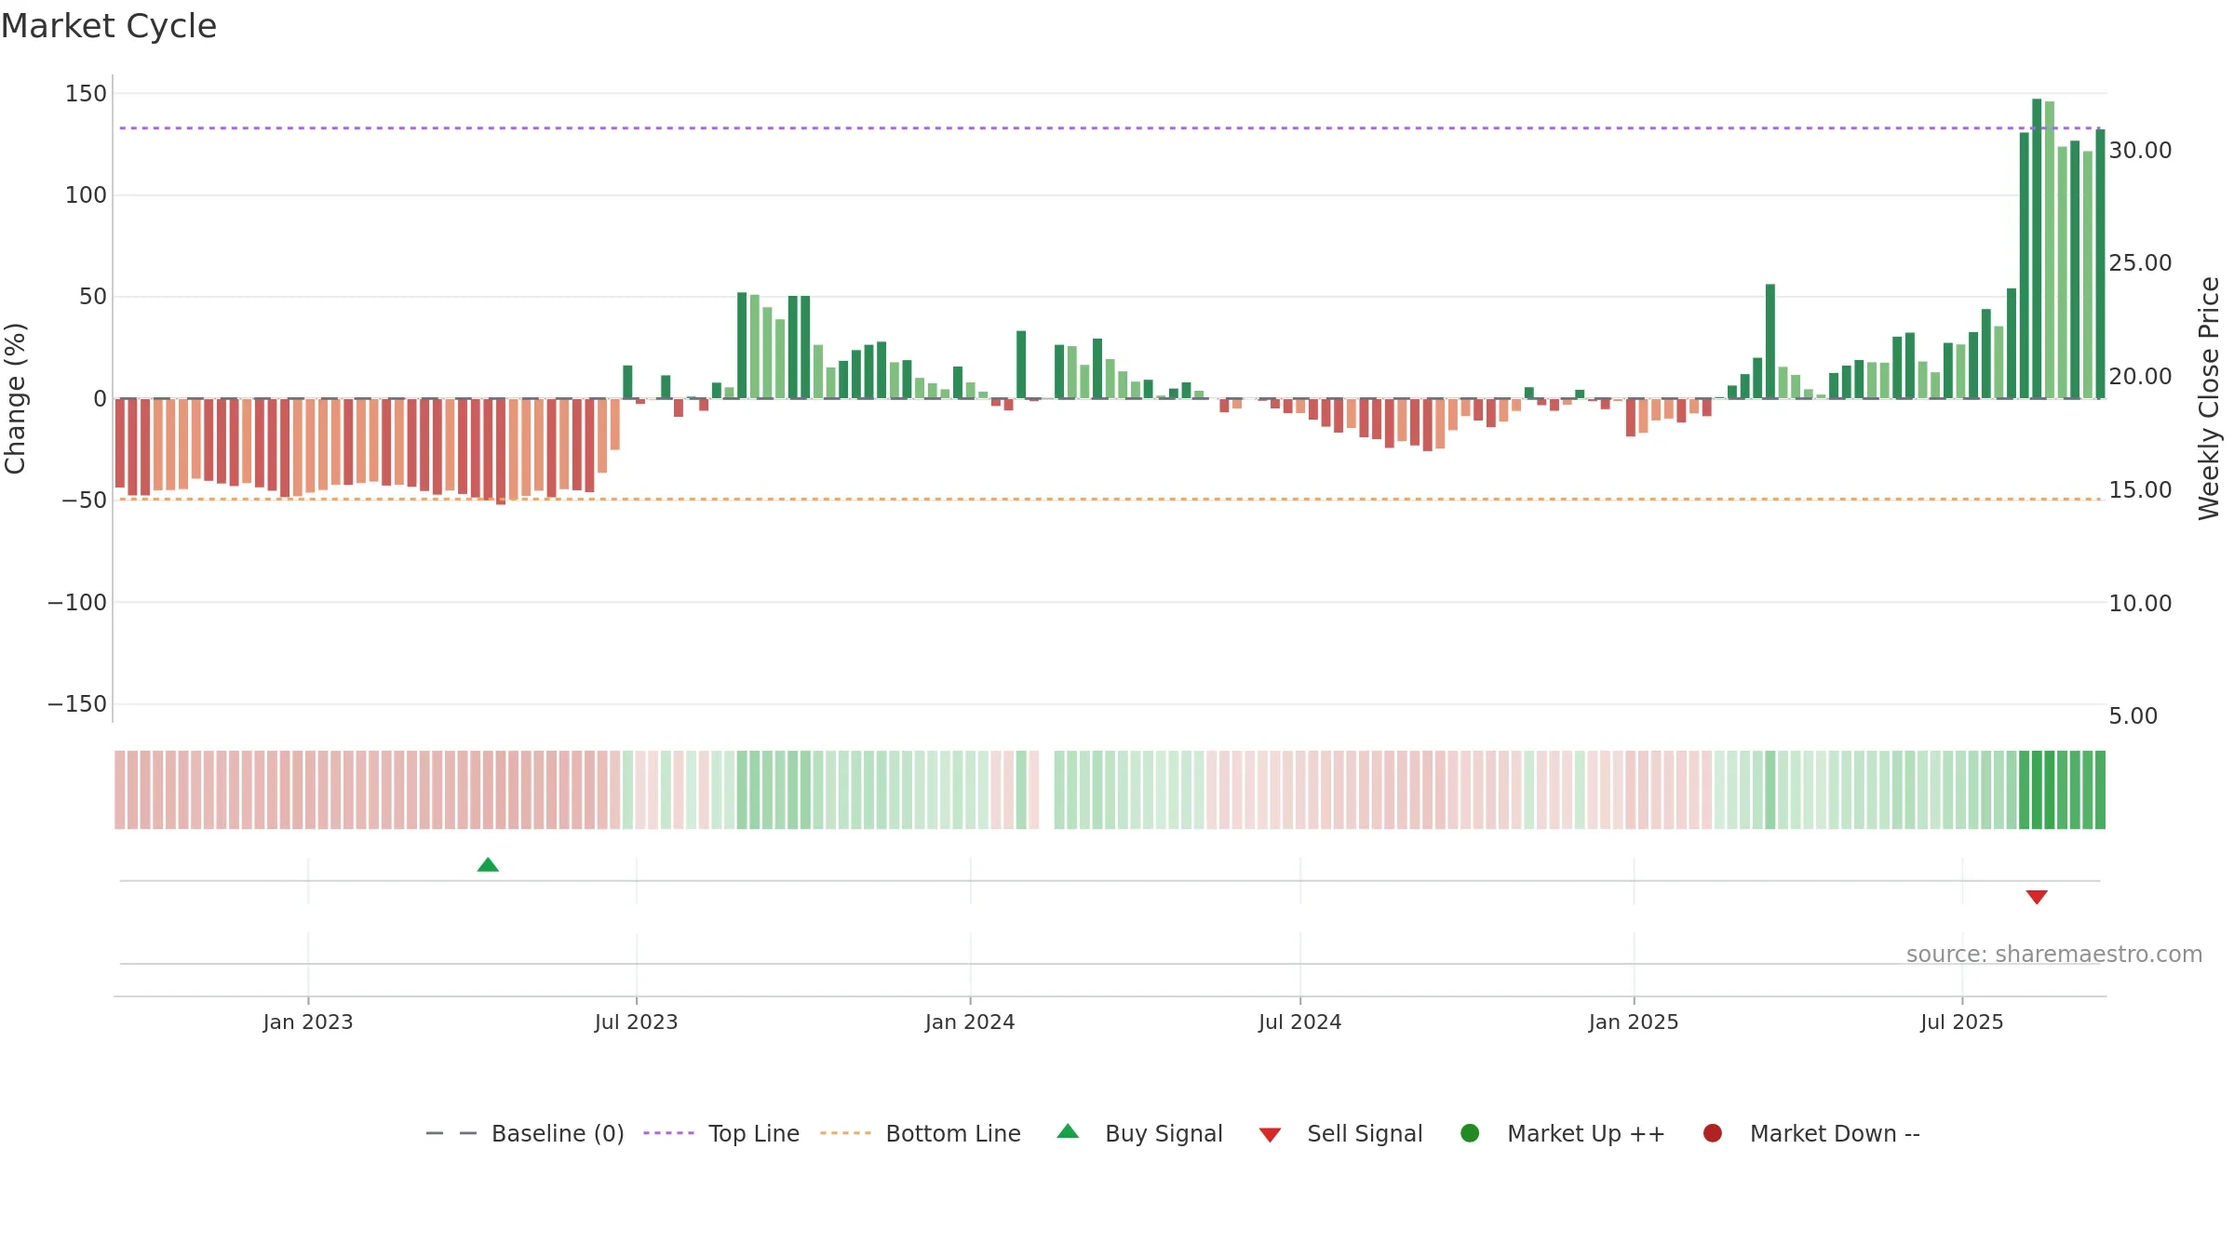Click the −150 tick on left axis
Image resolution: width=2234 pixels, height=1256 pixels.
point(77,704)
